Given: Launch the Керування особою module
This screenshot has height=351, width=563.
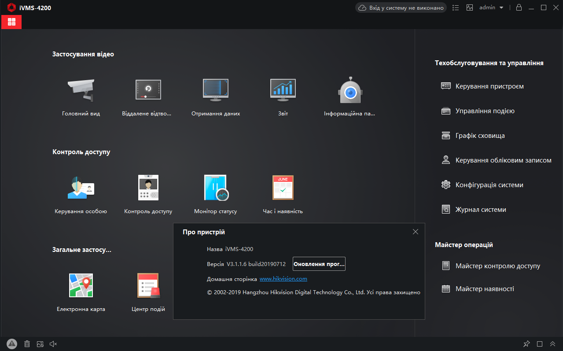Looking at the screenshot, I should pyautogui.click(x=81, y=188).
